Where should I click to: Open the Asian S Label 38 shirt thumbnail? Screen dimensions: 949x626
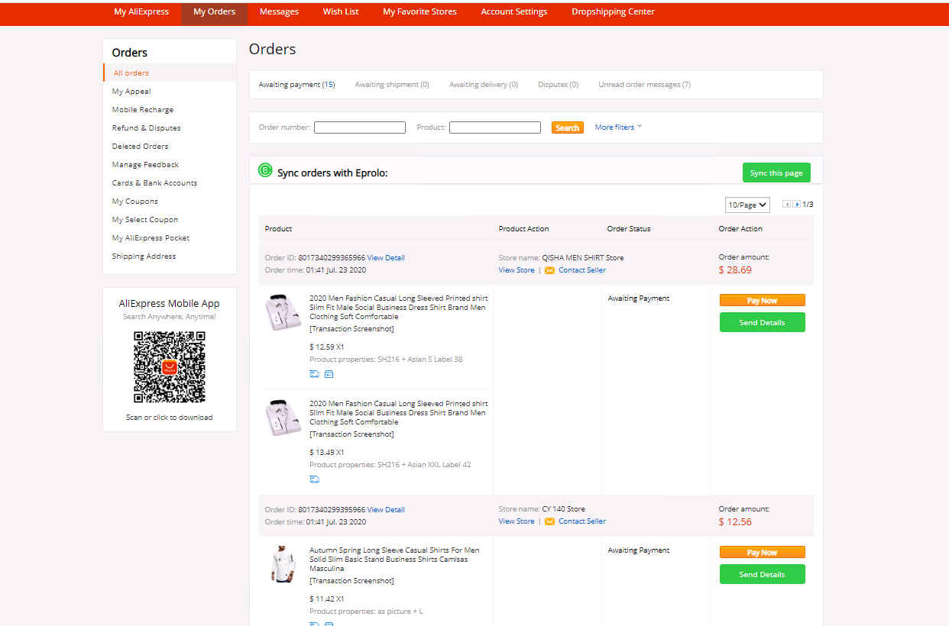click(283, 312)
